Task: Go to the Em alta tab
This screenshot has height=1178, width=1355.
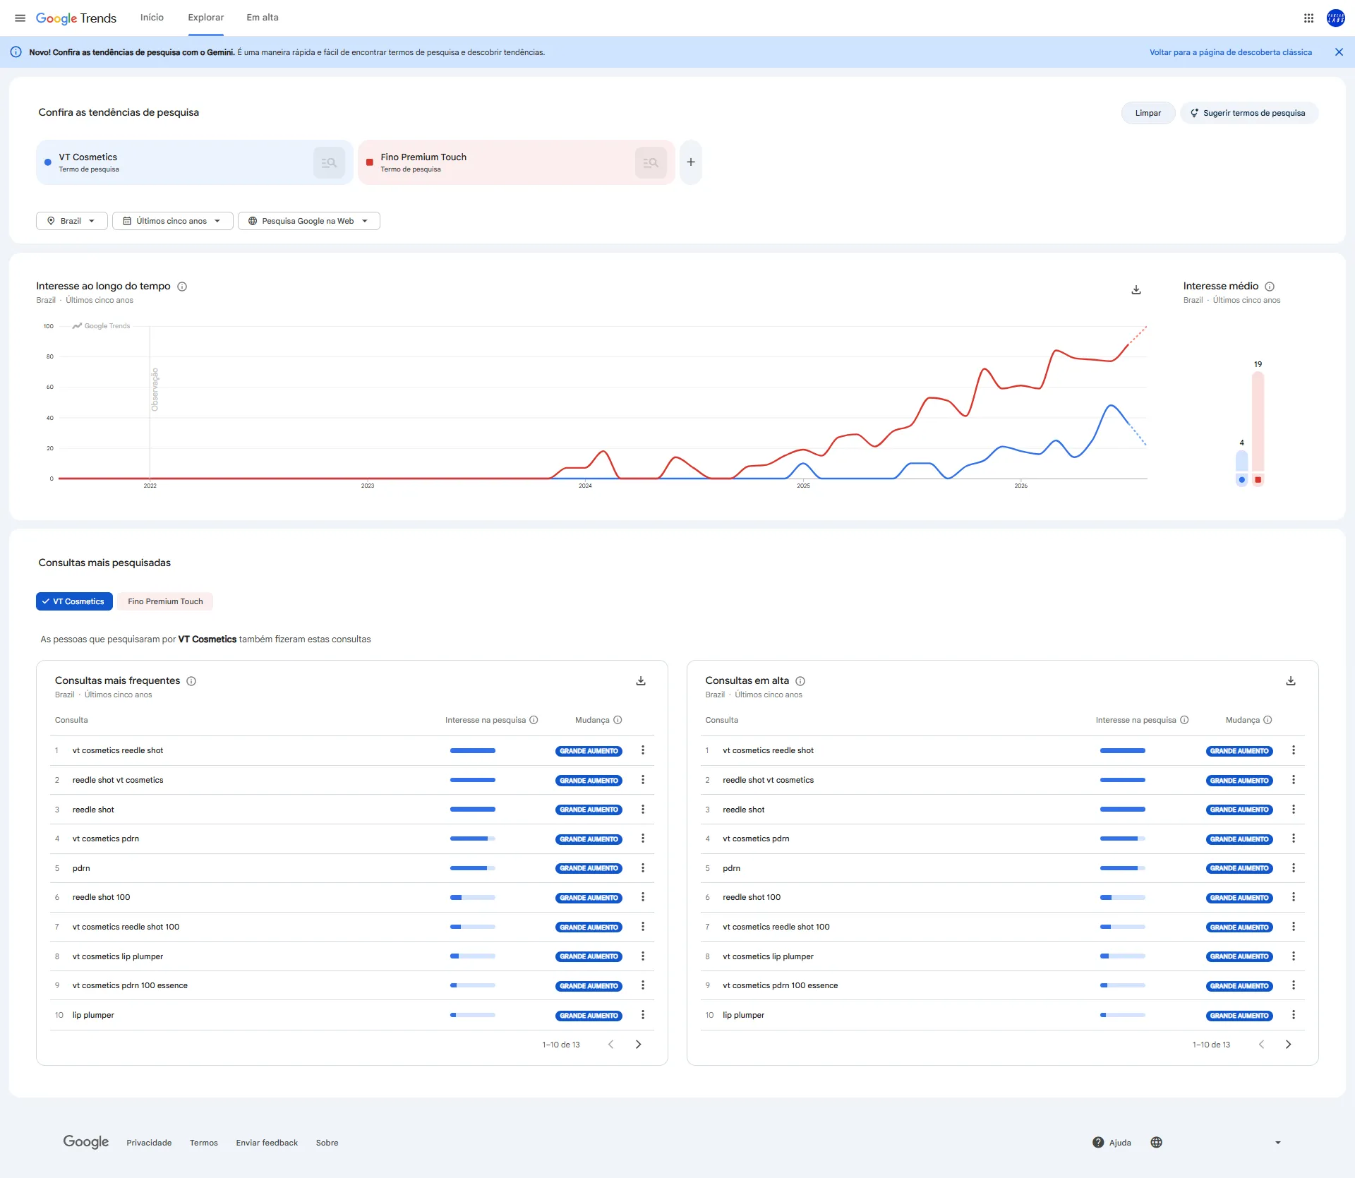Action: coord(263,18)
